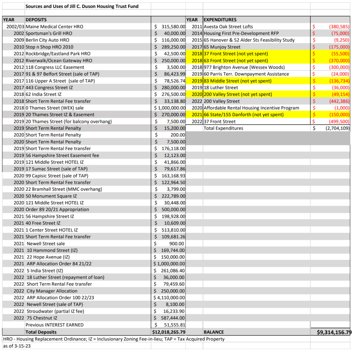Click the "Maine Medical Center HRO" cell
The image size is (353, 352).
pos(54,27)
